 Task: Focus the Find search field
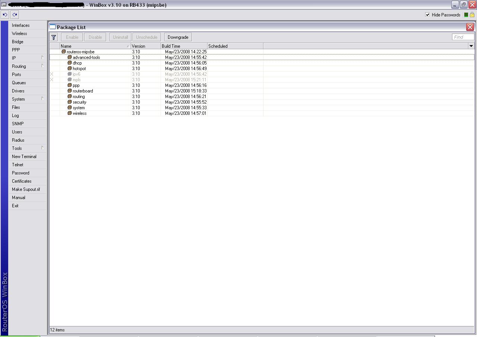tap(463, 37)
